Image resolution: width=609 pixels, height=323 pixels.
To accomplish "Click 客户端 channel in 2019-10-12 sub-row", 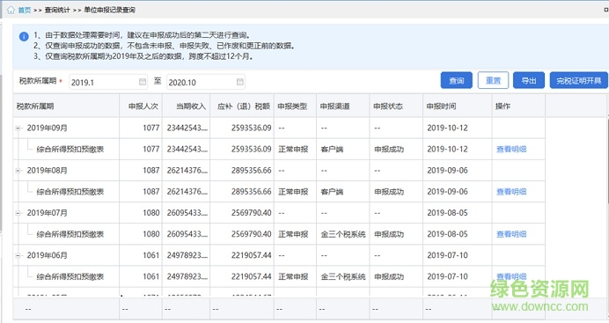I will [x=332, y=150].
